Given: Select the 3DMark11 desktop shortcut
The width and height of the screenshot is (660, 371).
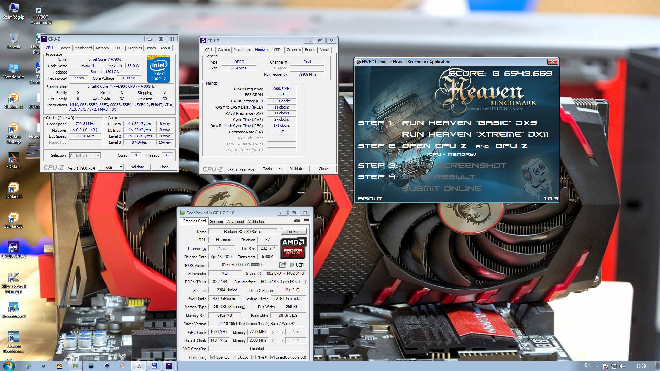Looking at the screenshot, I should pyautogui.click(x=13, y=101).
